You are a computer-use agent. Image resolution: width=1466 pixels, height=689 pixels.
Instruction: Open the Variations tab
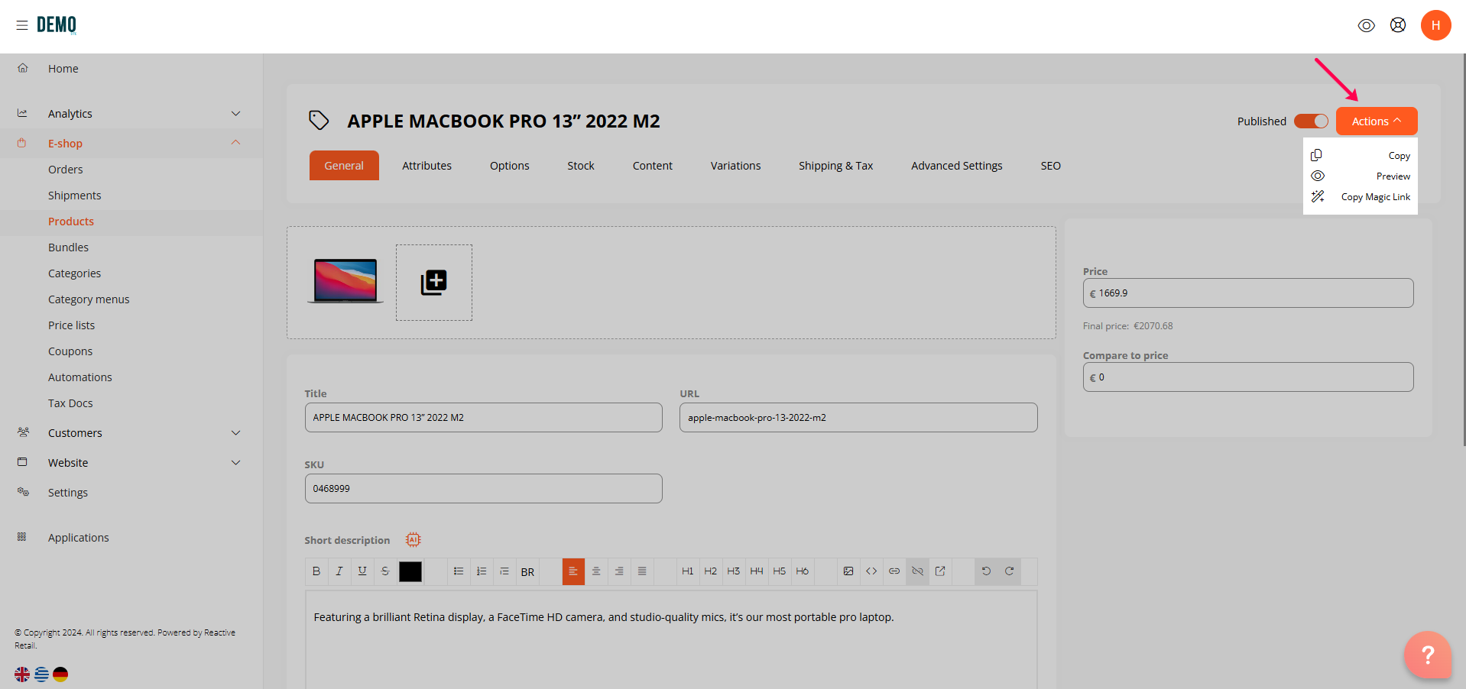click(735, 166)
